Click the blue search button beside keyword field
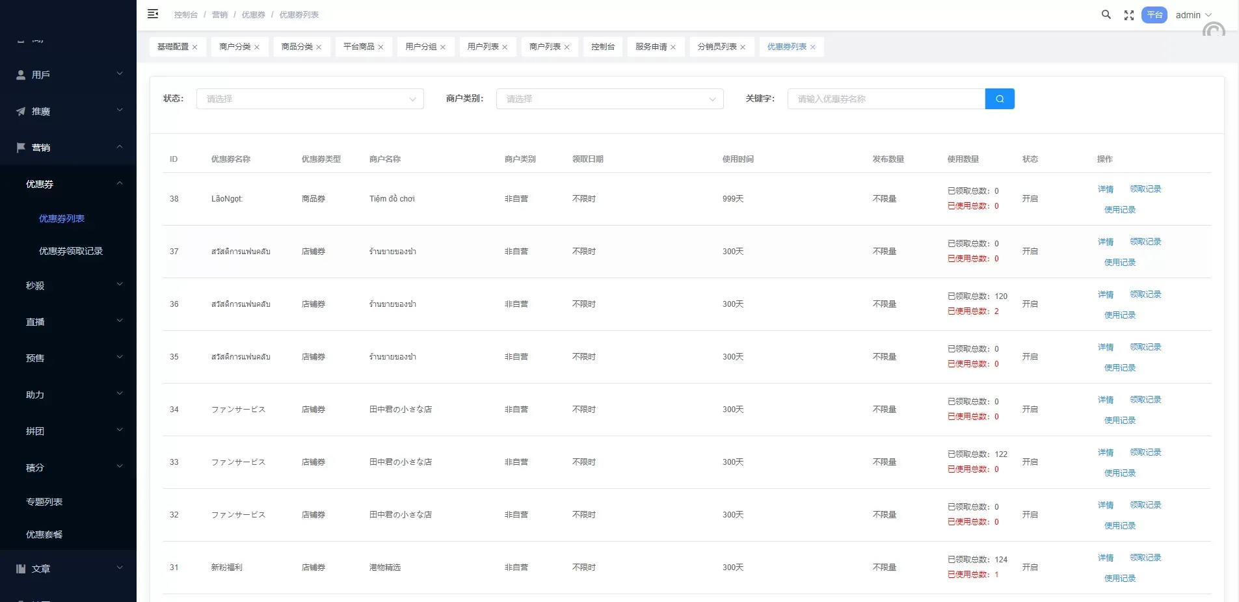 (x=1000, y=99)
